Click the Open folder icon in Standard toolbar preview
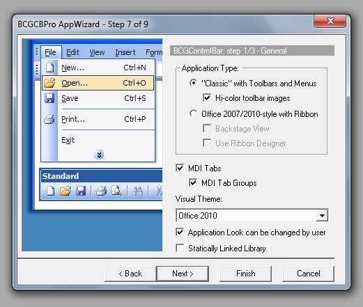This screenshot has width=363, height=307. (65, 191)
